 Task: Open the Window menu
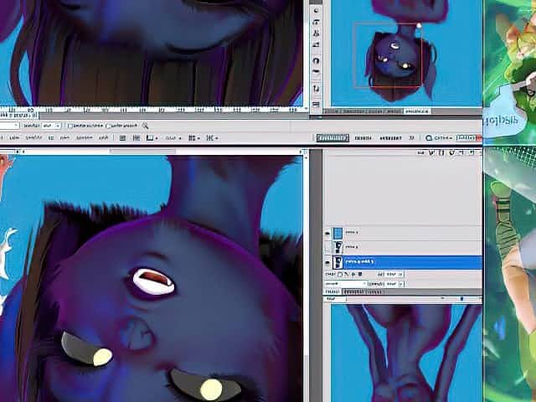[85, 137]
